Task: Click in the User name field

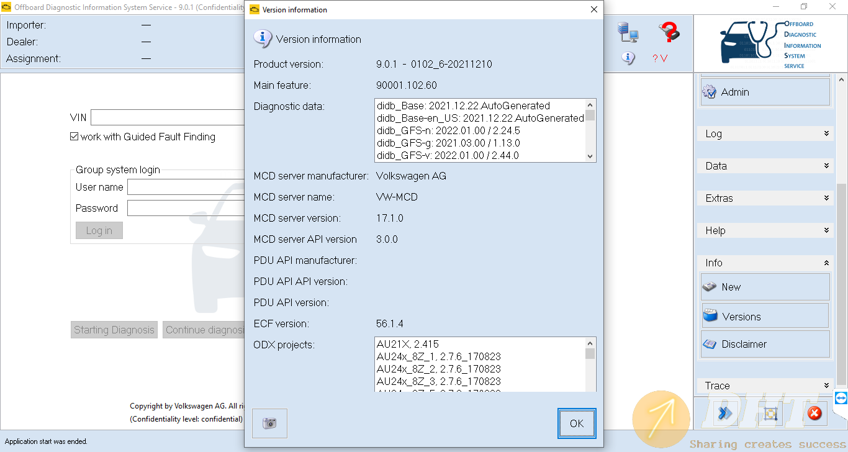Action: [x=186, y=188]
